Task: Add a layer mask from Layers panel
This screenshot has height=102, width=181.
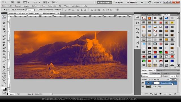Action: point(156,94)
